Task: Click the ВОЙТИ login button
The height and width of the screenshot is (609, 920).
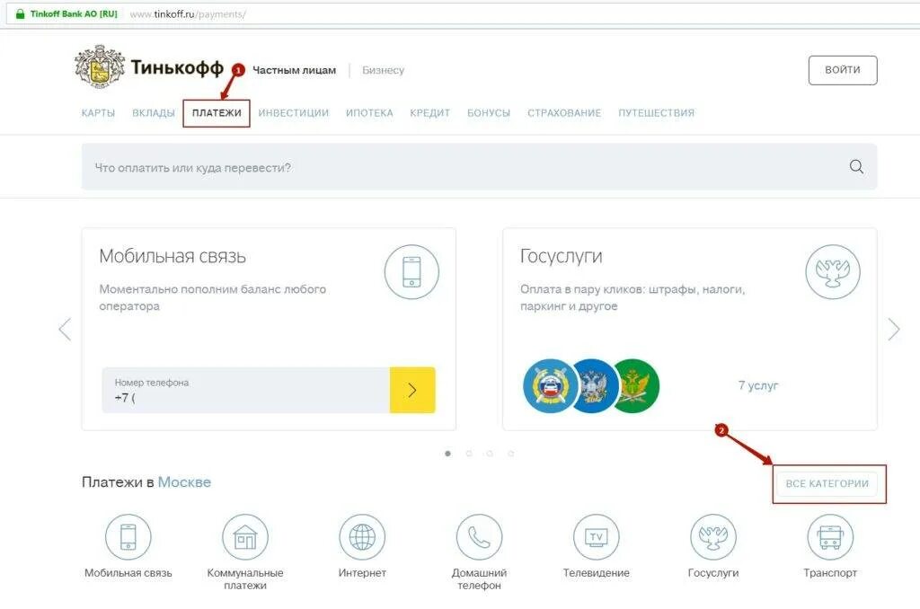Action: (x=843, y=70)
